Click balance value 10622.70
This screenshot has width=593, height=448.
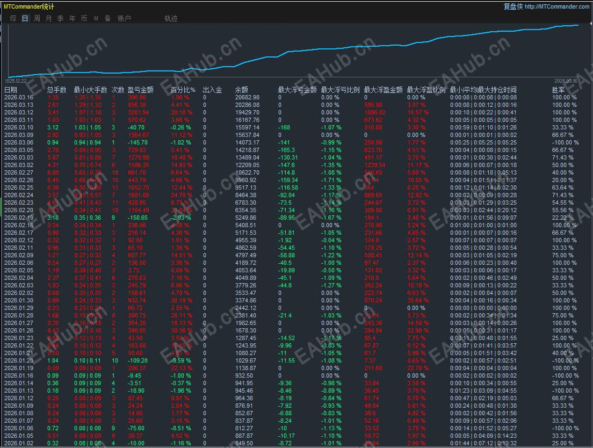pyautogui.click(x=247, y=172)
